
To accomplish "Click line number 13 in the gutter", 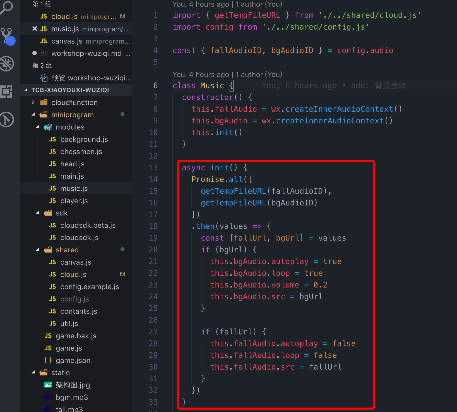I will click(x=153, y=167).
